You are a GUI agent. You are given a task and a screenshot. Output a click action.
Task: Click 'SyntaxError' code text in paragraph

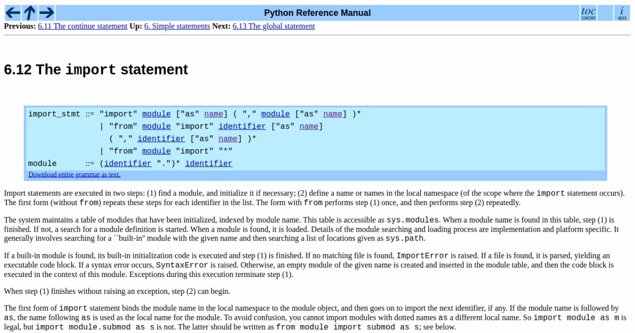pyautogui.click(x=182, y=265)
